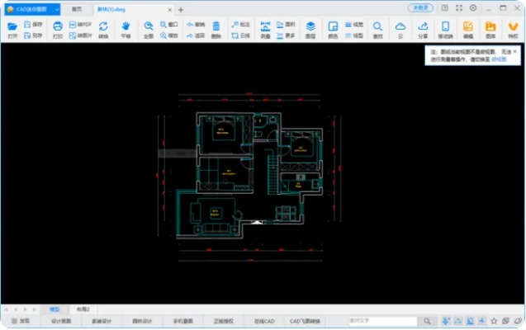Image resolution: width=526 pixels, height=330 pixels.
Task: Click the 打印 (Print) icon
Action: pos(58,30)
